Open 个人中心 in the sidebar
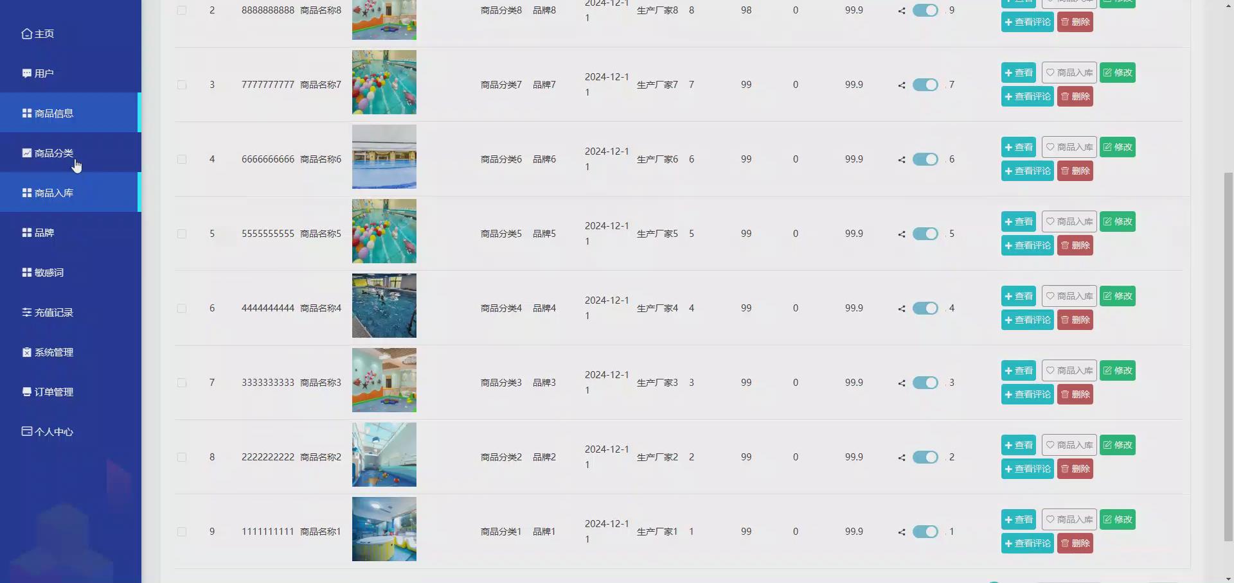 coord(71,431)
